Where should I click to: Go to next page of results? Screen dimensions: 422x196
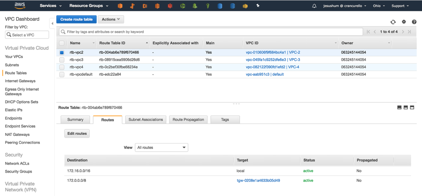(403, 32)
